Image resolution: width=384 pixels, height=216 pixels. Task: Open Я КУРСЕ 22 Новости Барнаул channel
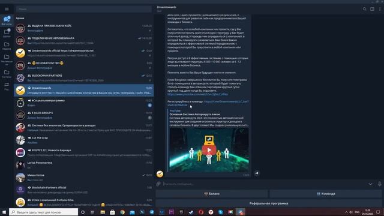point(84,152)
